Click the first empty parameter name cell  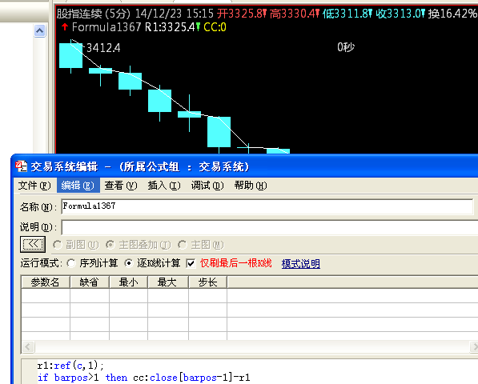46,295
